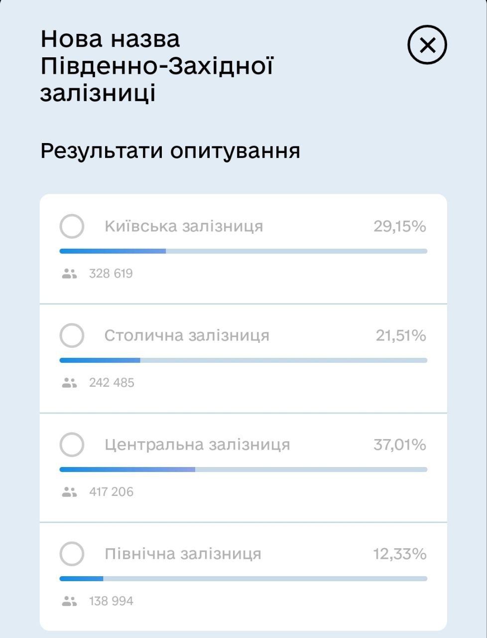Click the Північна залізниця option label
Screen dimensions: 487x638
click(183, 554)
